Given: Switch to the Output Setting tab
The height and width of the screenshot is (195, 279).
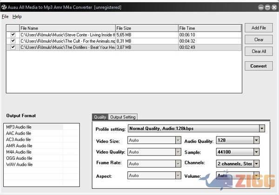Looking at the screenshot, I should (x=123, y=117).
